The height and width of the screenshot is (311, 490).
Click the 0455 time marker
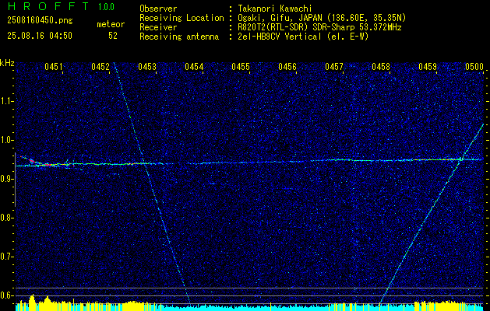tap(241, 66)
